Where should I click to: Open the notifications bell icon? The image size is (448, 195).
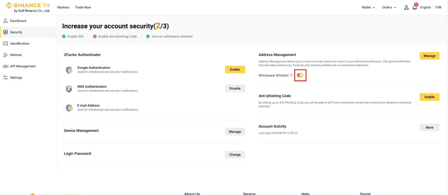click(x=414, y=8)
